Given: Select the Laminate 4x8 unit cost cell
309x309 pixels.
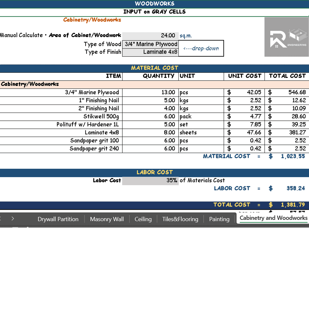Looking at the screenshot, I should coord(244,133).
